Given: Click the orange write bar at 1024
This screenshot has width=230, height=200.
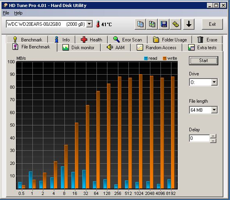Looking at the screenshot, I should [141, 132].
